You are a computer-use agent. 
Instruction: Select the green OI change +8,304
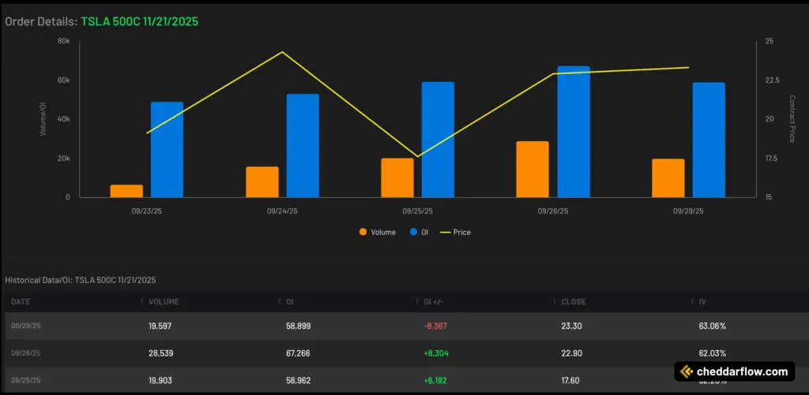(436, 353)
